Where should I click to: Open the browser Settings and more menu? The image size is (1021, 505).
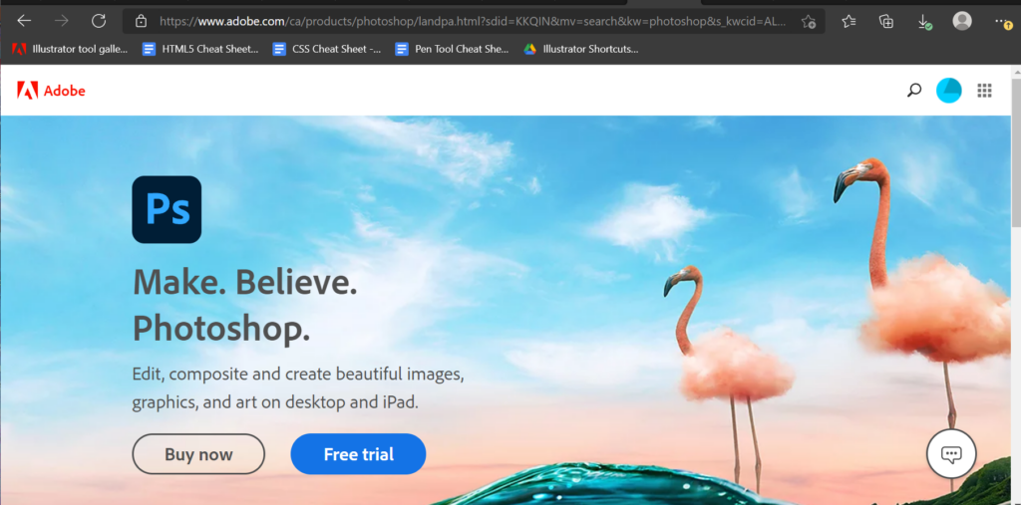[x=1003, y=22]
